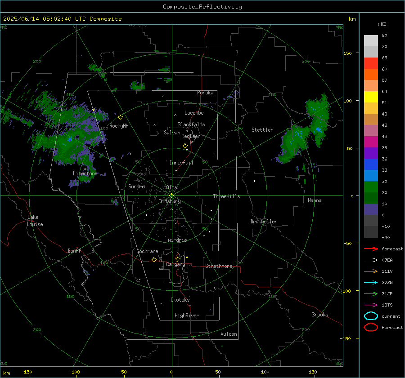Click the ThreeHills town label
Viewport: 405px width, 378px height.
[x=226, y=196]
